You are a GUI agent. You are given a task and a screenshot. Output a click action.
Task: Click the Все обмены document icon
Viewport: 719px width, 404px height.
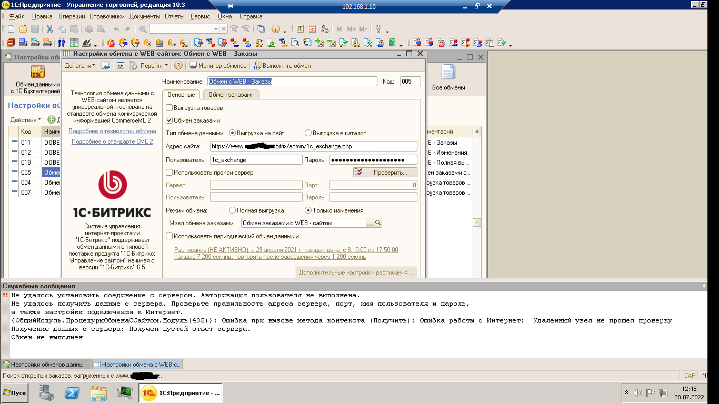click(448, 72)
